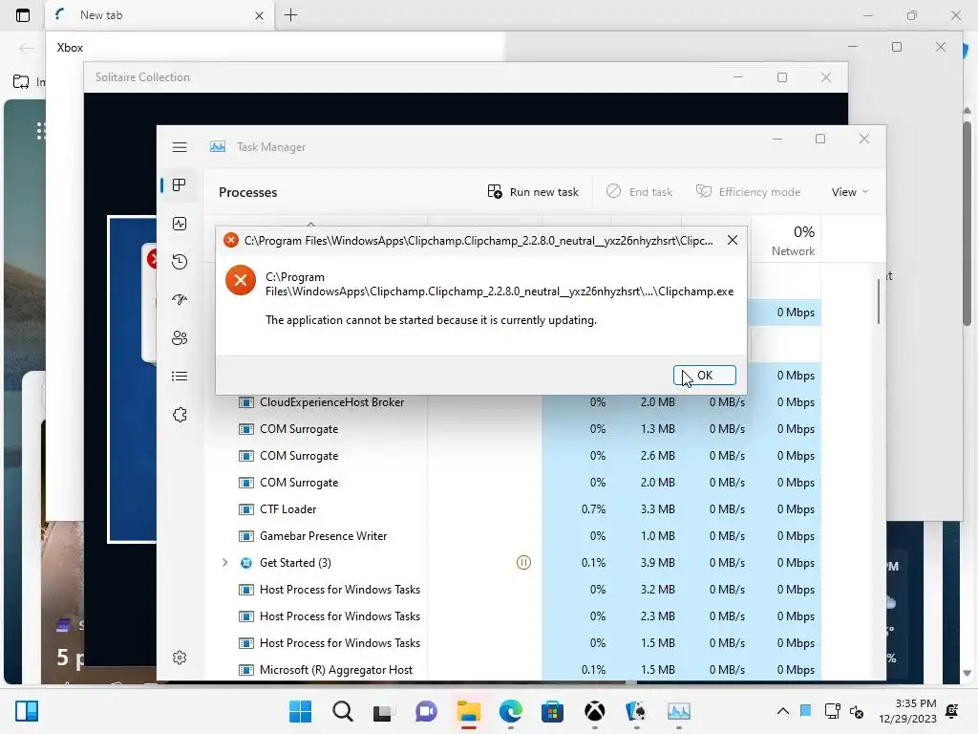Switch to Solitaire Collection on taskbar
The height and width of the screenshot is (734, 978).
(x=636, y=711)
